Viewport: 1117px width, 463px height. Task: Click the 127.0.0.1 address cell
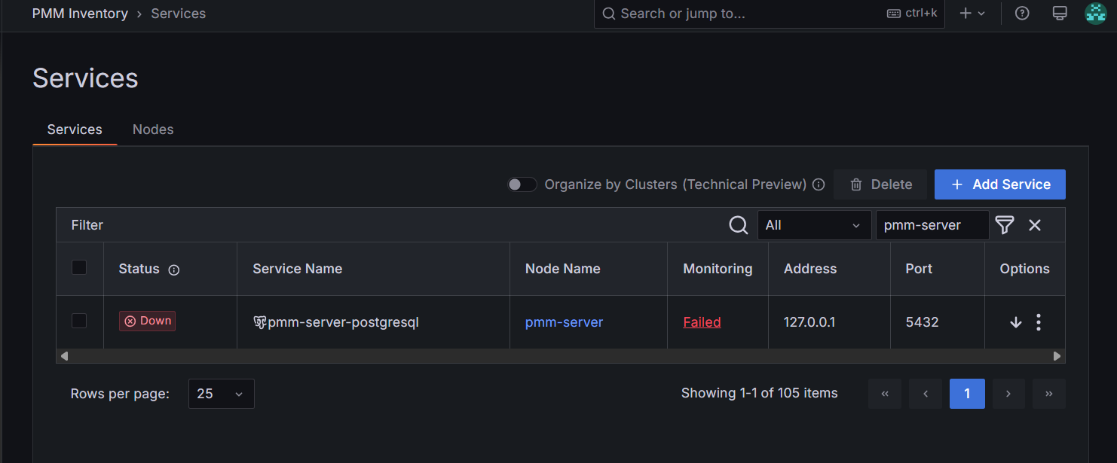(x=809, y=322)
